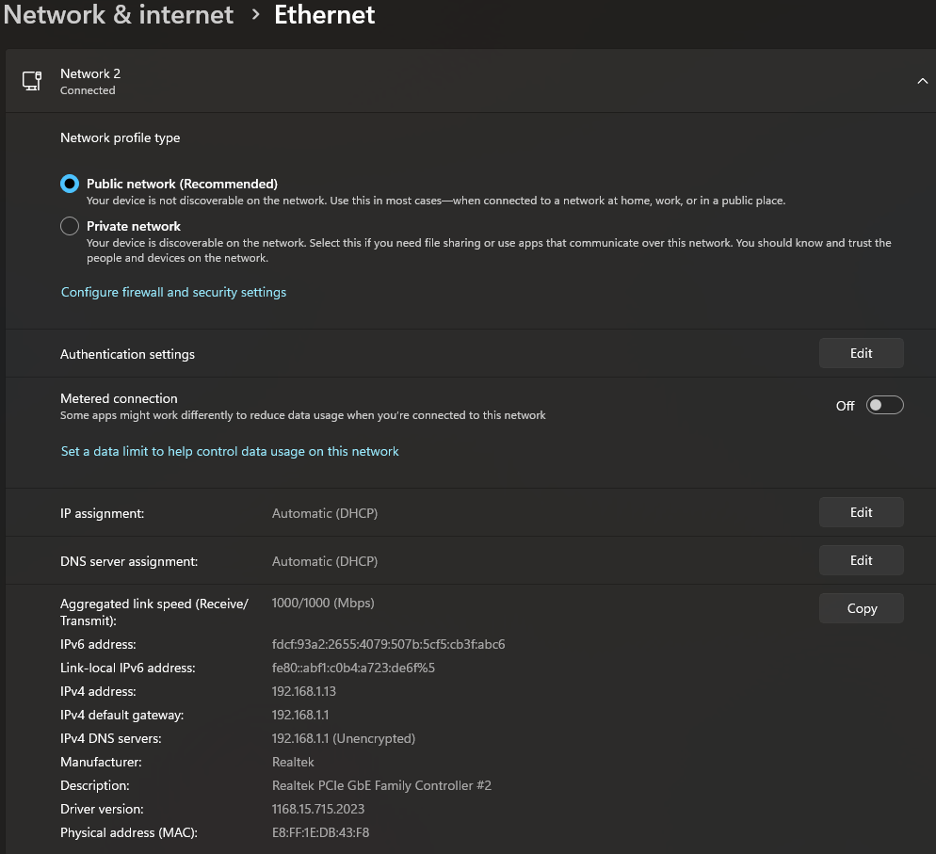
Task: Click the Network profile type heading
Action: tap(120, 137)
